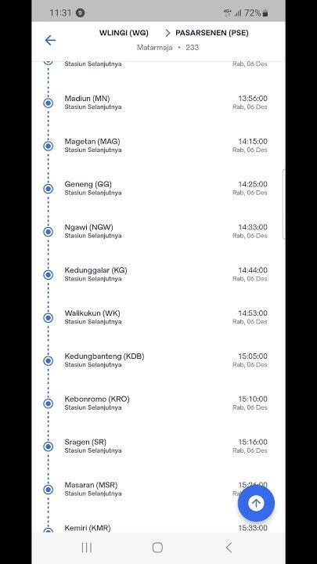The height and width of the screenshot is (564, 317).
Task: Tap the Android home button
Action: [x=157, y=548]
